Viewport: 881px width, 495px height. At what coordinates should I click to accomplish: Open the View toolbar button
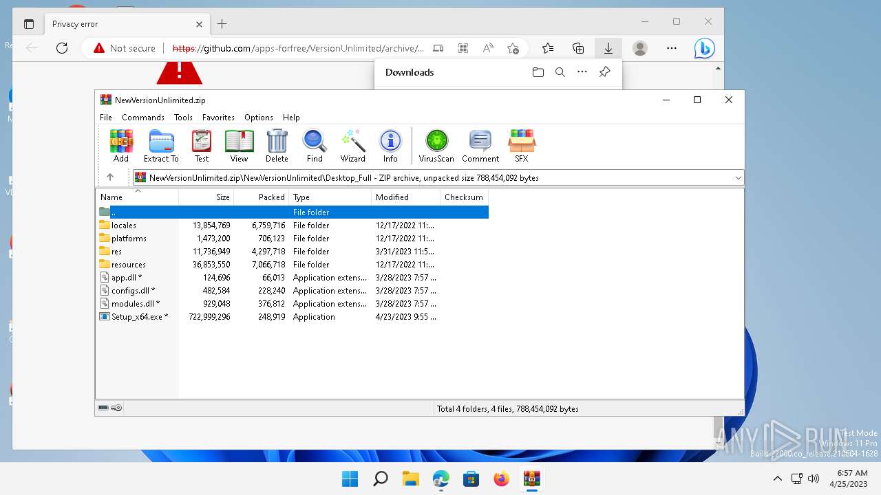[x=239, y=146]
